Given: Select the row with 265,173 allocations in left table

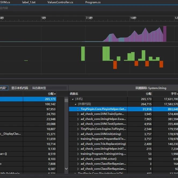Looking at the screenshot, I should point(28,99).
